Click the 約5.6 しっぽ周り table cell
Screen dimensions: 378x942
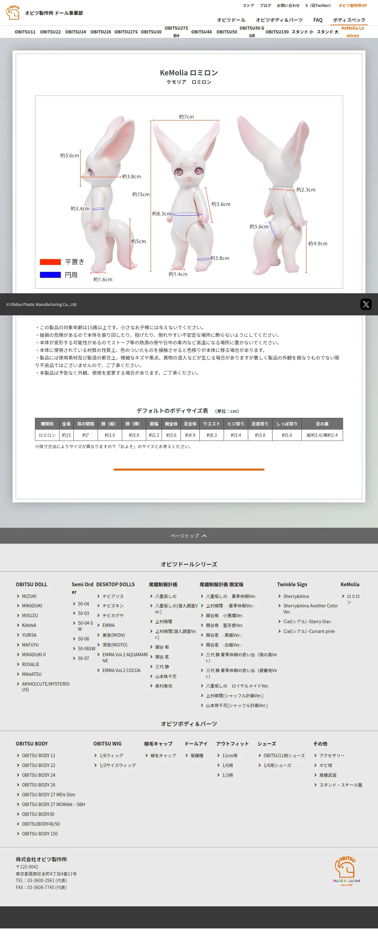287,435
